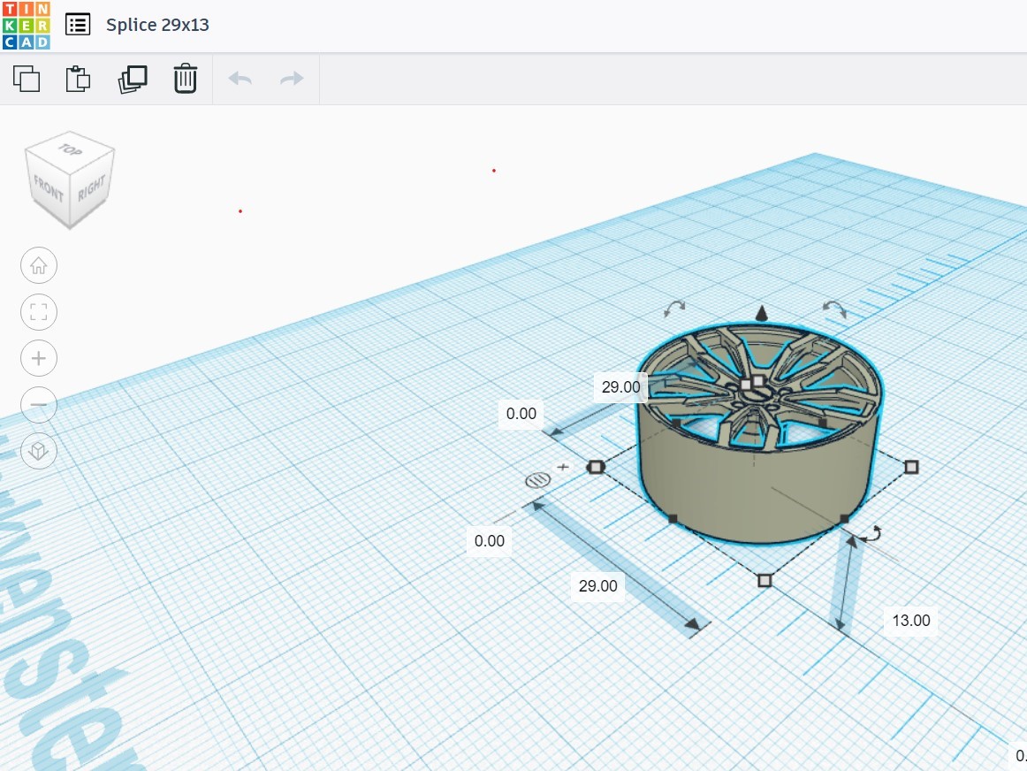
Task: Select the RIGHT face of the view cube
Action: tap(92, 188)
